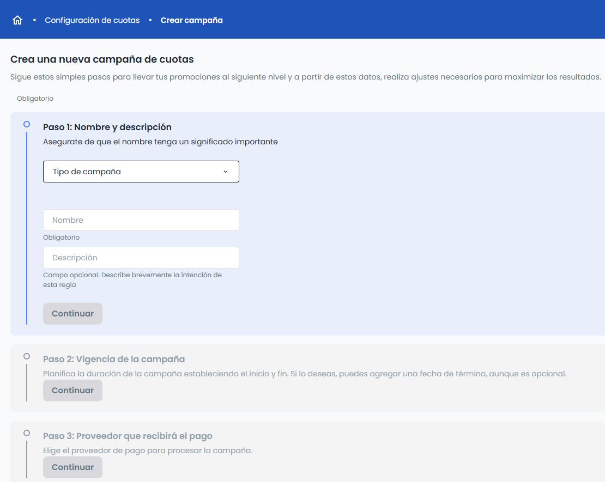Click 'Elige el proveedor de pago' description text
Screen dimensions: 605x482
coord(148,450)
